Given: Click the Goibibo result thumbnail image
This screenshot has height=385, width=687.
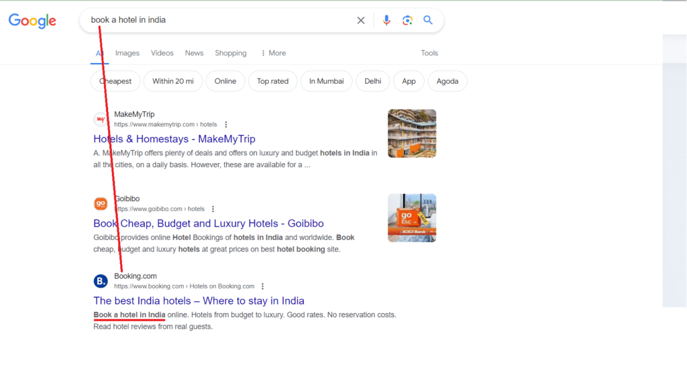Looking at the screenshot, I should (412, 218).
